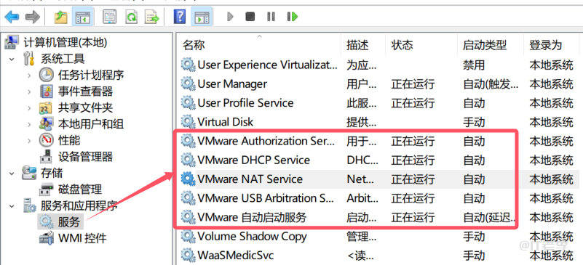Click 自动(触发 startup type of User Manager
Viewport: 583px width, 265px height.
(x=491, y=84)
